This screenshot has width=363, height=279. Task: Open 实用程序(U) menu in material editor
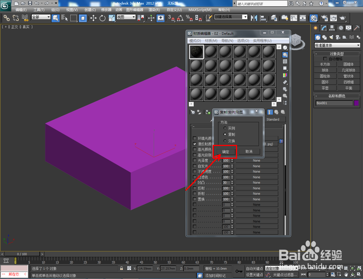[x=262, y=41]
